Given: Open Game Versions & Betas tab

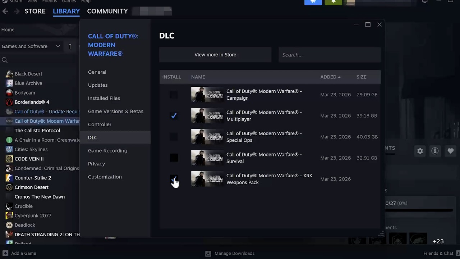Looking at the screenshot, I should pyautogui.click(x=115, y=111).
